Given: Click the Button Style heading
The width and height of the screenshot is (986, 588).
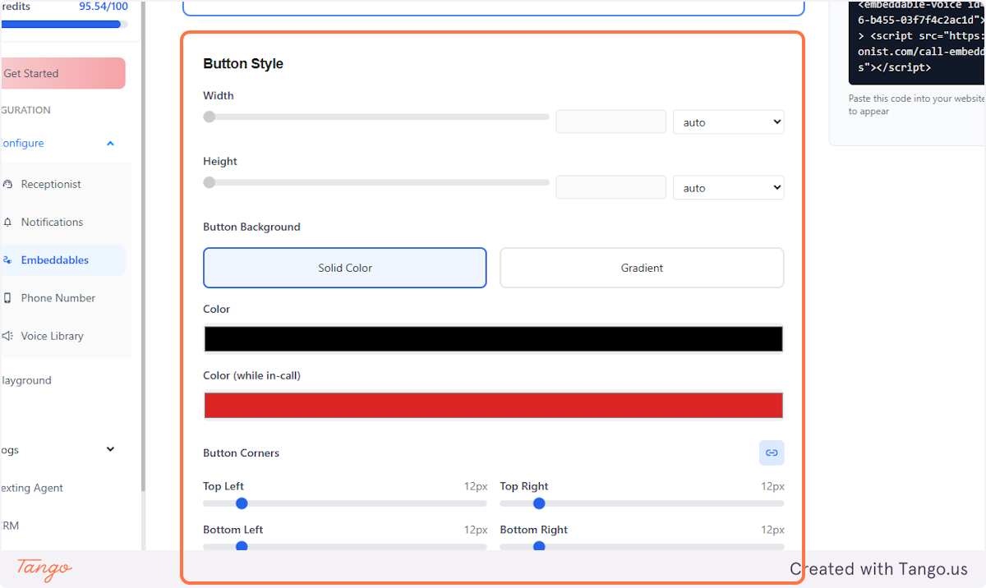Looking at the screenshot, I should pyautogui.click(x=243, y=64).
